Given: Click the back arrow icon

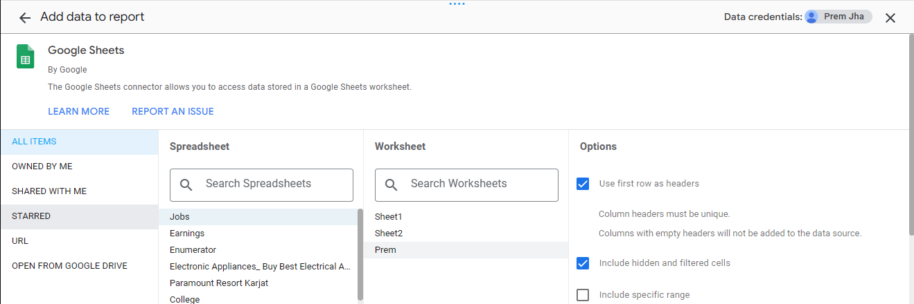Looking at the screenshot, I should (x=25, y=18).
